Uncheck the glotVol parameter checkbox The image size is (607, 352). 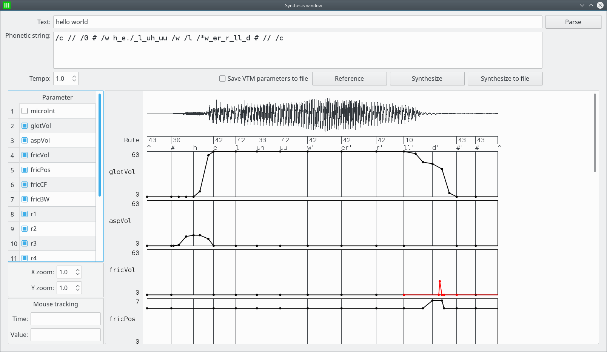click(25, 126)
